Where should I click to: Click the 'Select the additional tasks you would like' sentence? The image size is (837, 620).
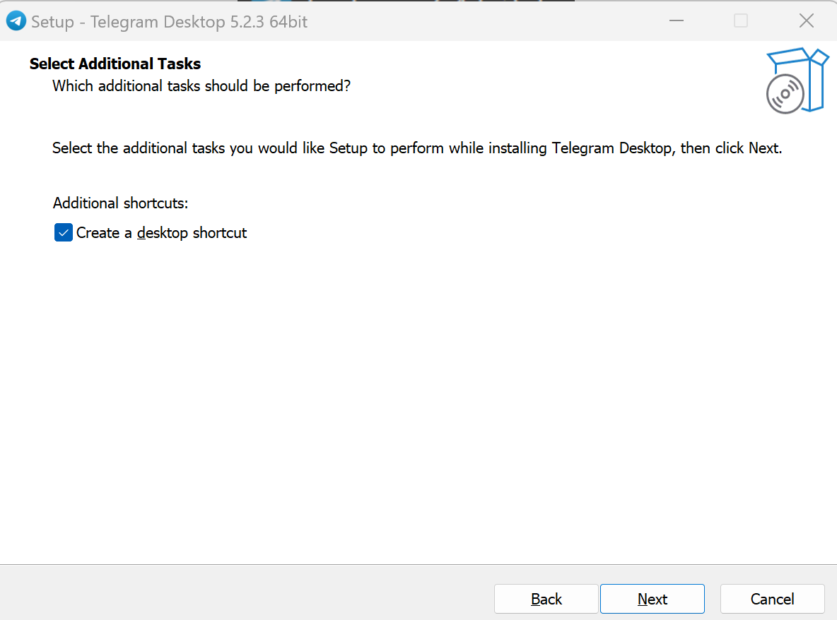click(x=417, y=148)
